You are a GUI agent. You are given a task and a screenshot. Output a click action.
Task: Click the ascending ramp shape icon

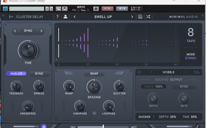coord(119,73)
